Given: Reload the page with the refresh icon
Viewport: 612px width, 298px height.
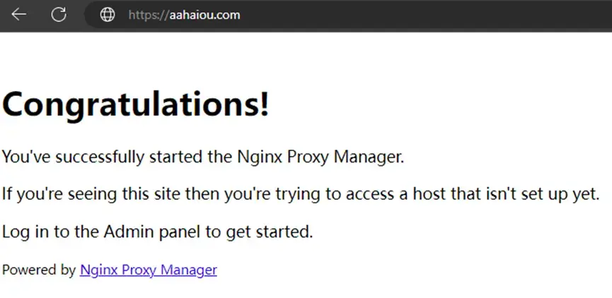Looking at the screenshot, I should click(59, 15).
